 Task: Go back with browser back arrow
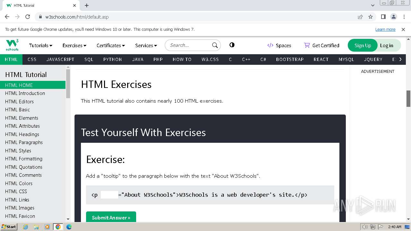point(7,17)
